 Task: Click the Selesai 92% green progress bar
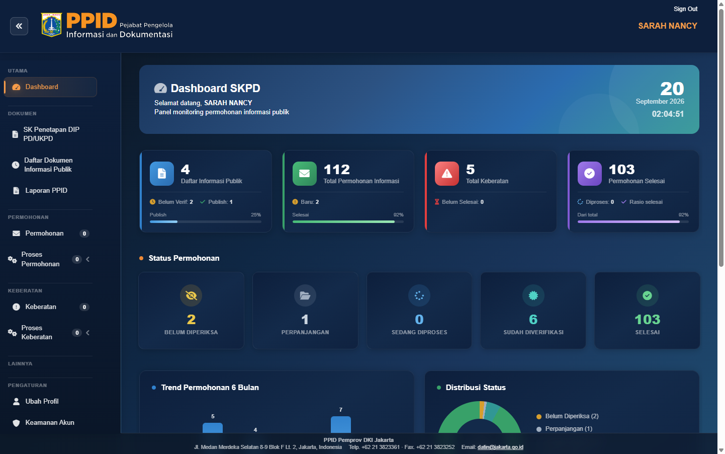(348, 221)
